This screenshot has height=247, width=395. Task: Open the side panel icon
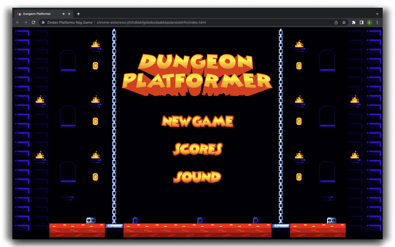coord(361,22)
